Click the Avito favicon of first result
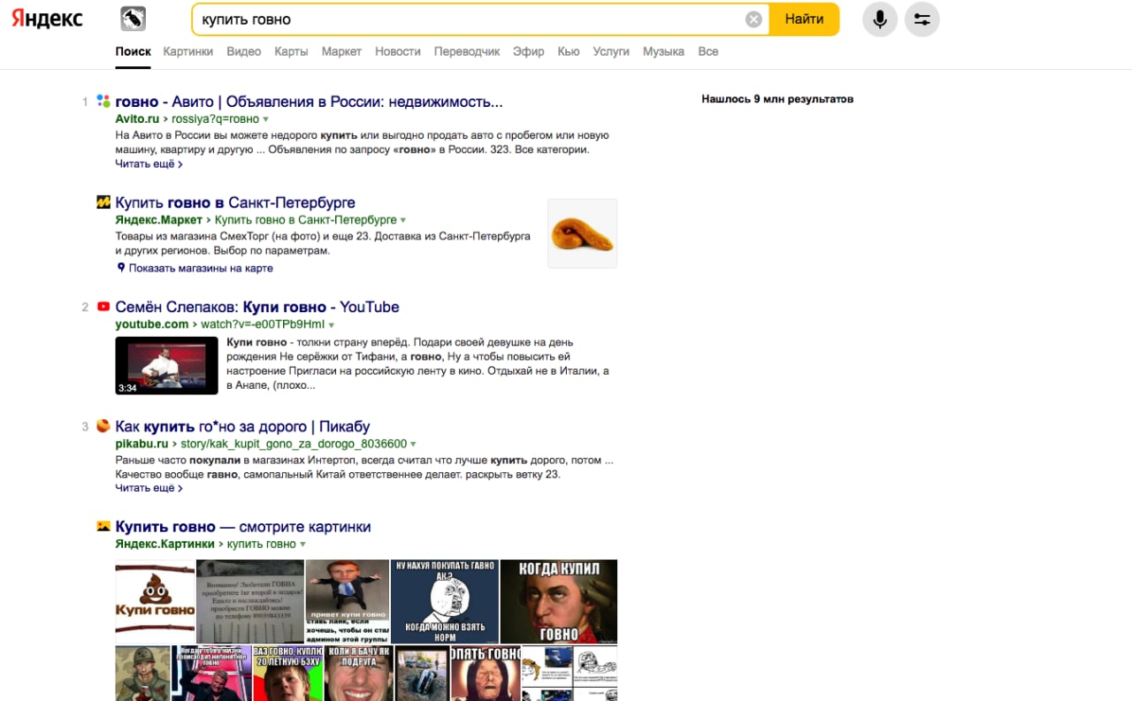 click(x=103, y=101)
